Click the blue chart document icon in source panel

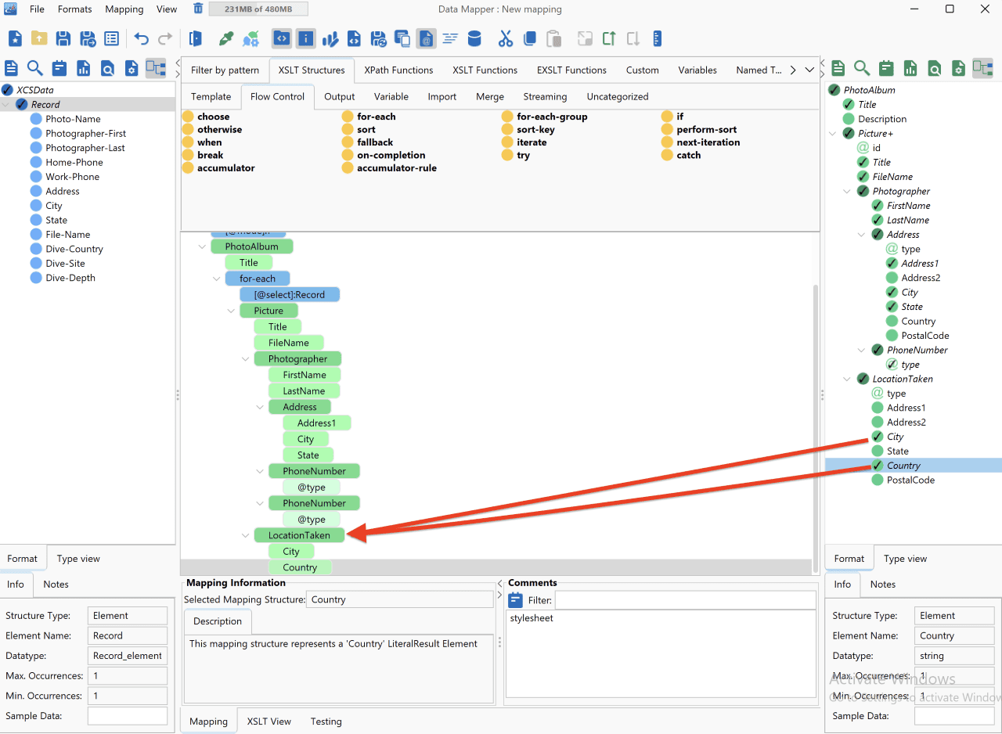(x=84, y=68)
